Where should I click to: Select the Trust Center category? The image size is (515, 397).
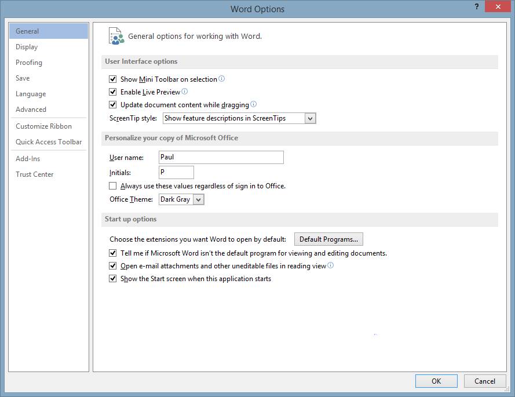coord(34,174)
